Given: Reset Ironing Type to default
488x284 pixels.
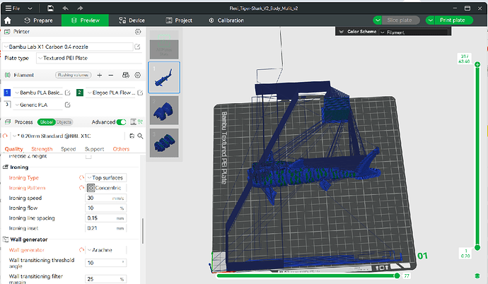Looking at the screenshot, I should 81,178.
